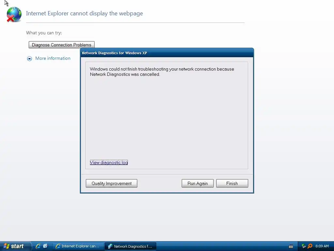The width and height of the screenshot is (334, 251).
Task: Click the network connection tray icon
Action: tap(304, 246)
